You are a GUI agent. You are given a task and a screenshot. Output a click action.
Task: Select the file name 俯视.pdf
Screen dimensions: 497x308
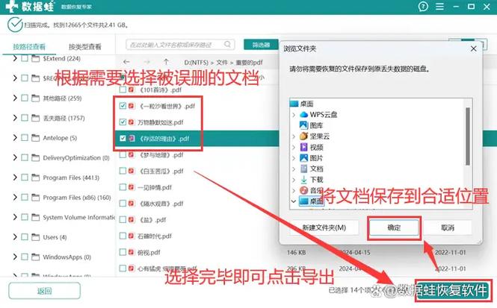click(x=149, y=253)
